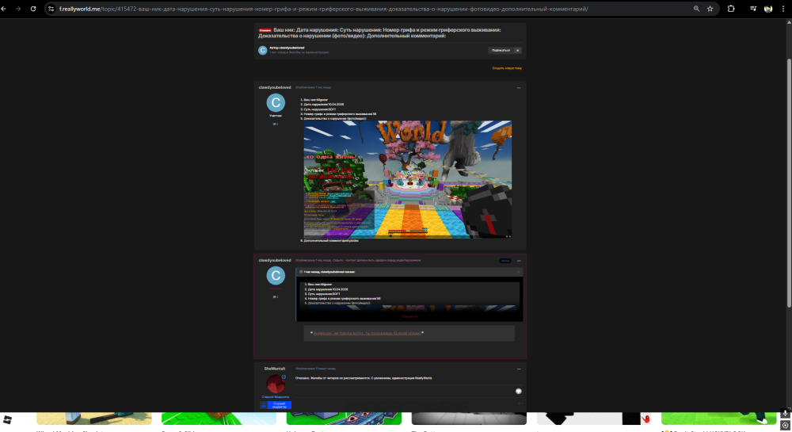Image resolution: width=792 pixels, height=432 pixels.
Task: Click the page vertical scrollbar
Action: coord(789,183)
